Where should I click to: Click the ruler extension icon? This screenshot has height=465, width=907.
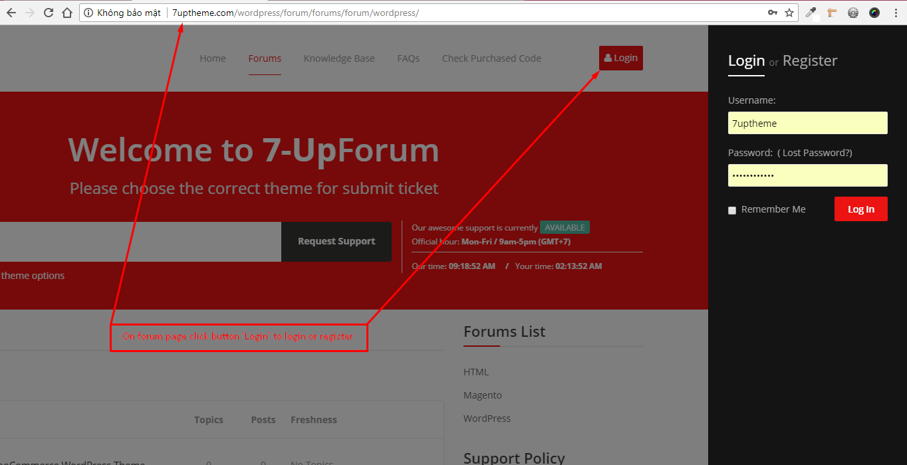pos(832,13)
